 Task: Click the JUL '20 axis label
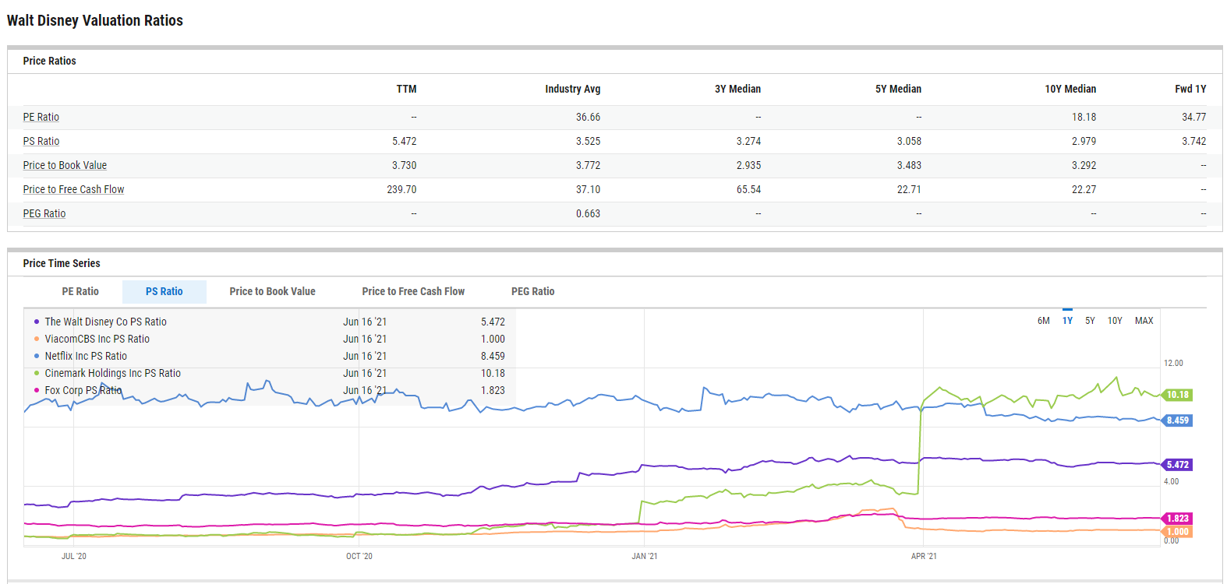(74, 556)
